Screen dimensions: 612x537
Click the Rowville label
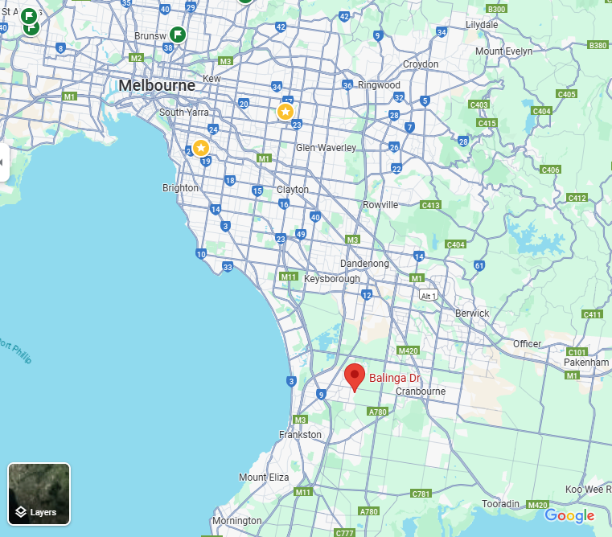click(380, 204)
